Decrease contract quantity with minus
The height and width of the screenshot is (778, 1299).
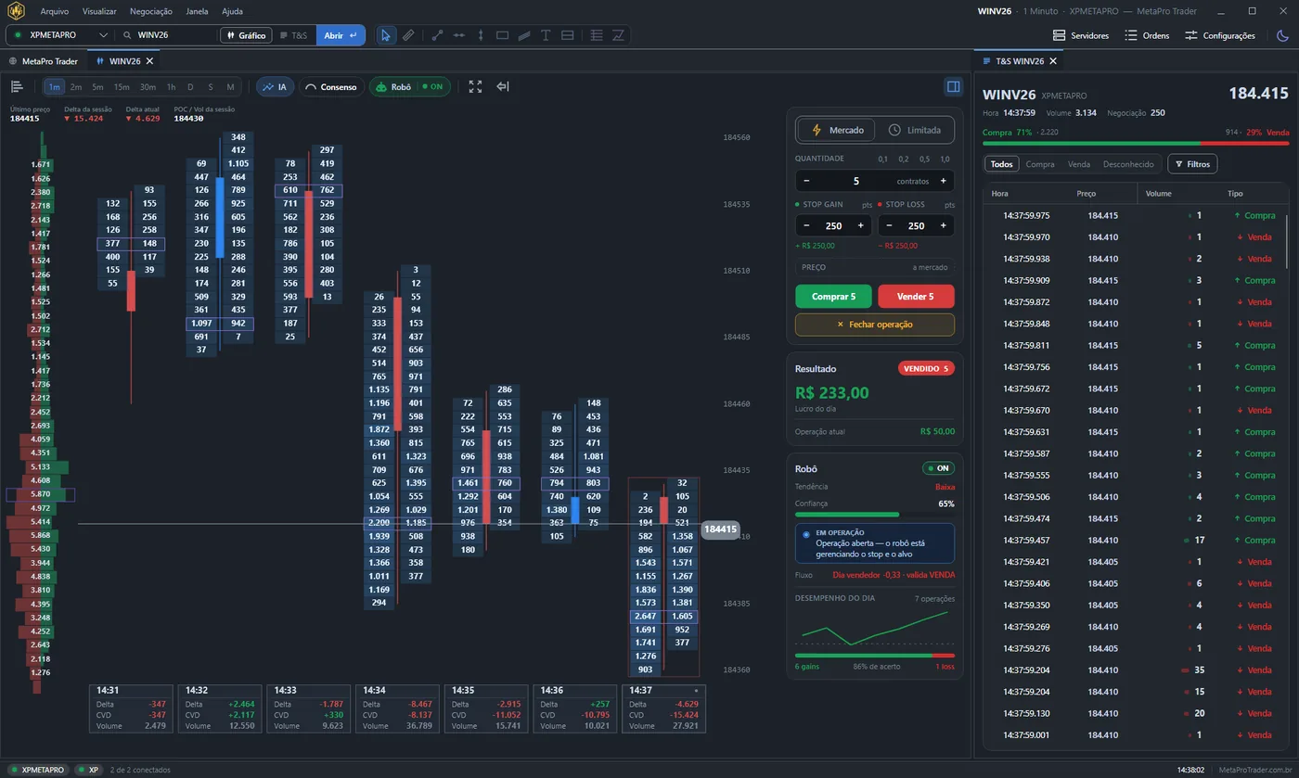[x=806, y=181]
